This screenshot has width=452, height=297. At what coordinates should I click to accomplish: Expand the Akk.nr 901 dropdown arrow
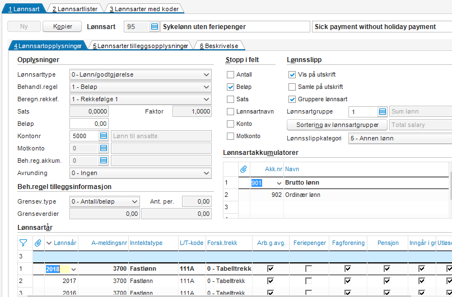(279, 183)
